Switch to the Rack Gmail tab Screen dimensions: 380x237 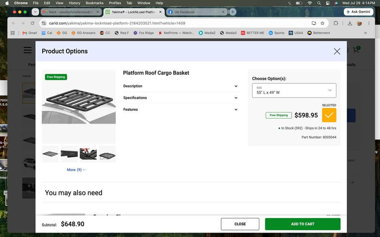pos(71,12)
